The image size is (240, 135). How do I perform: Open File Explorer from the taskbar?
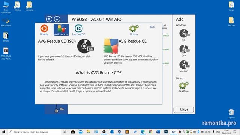tap(88, 132)
